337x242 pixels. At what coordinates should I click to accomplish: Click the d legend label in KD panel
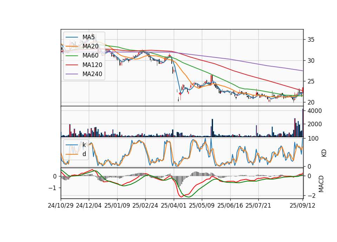84,154
